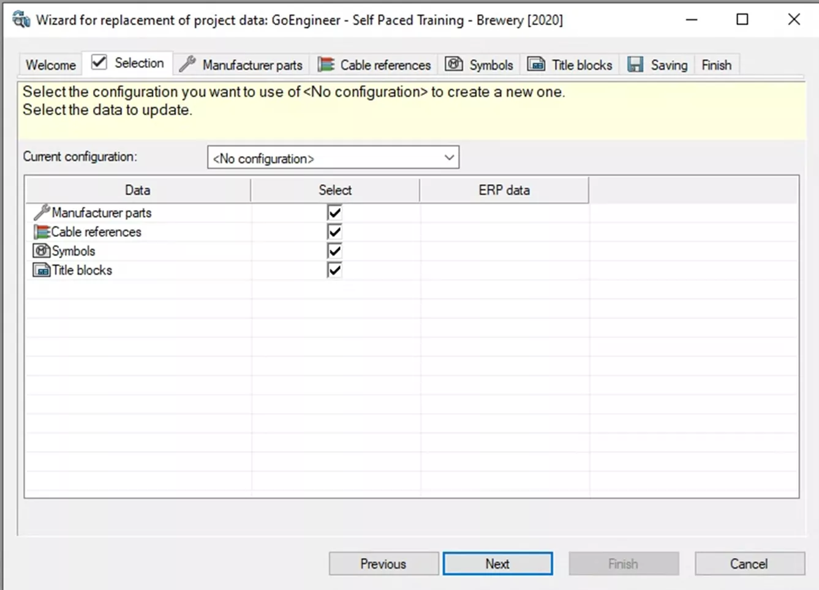Uncheck the Manufacturer parts checkbox
The height and width of the screenshot is (590, 819).
[334, 213]
